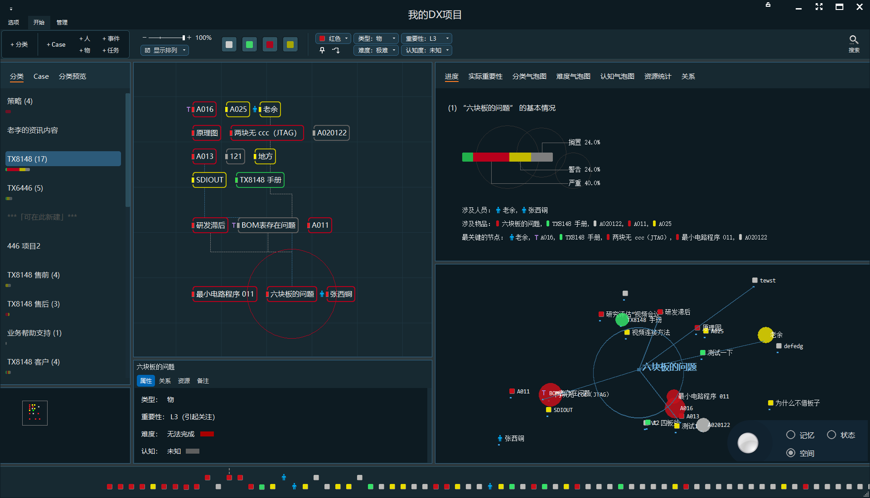Select the A016 node on the canvas
This screenshot has width=870, height=498.
(204, 109)
